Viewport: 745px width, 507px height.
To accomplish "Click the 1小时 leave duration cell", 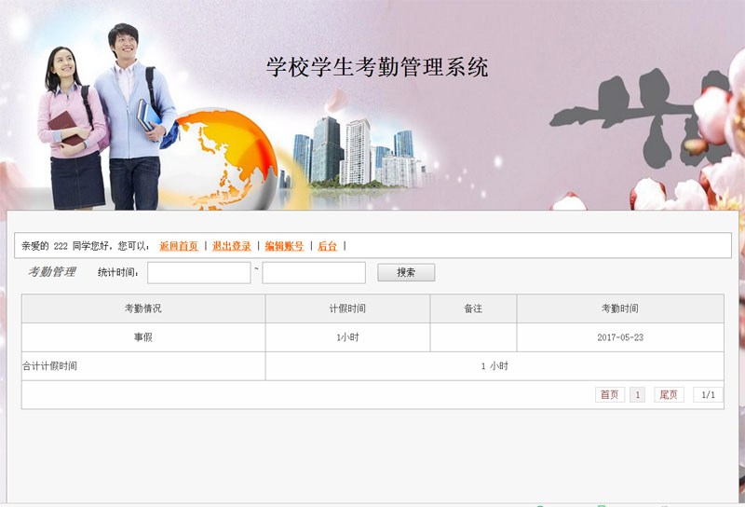I will (347, 337).
